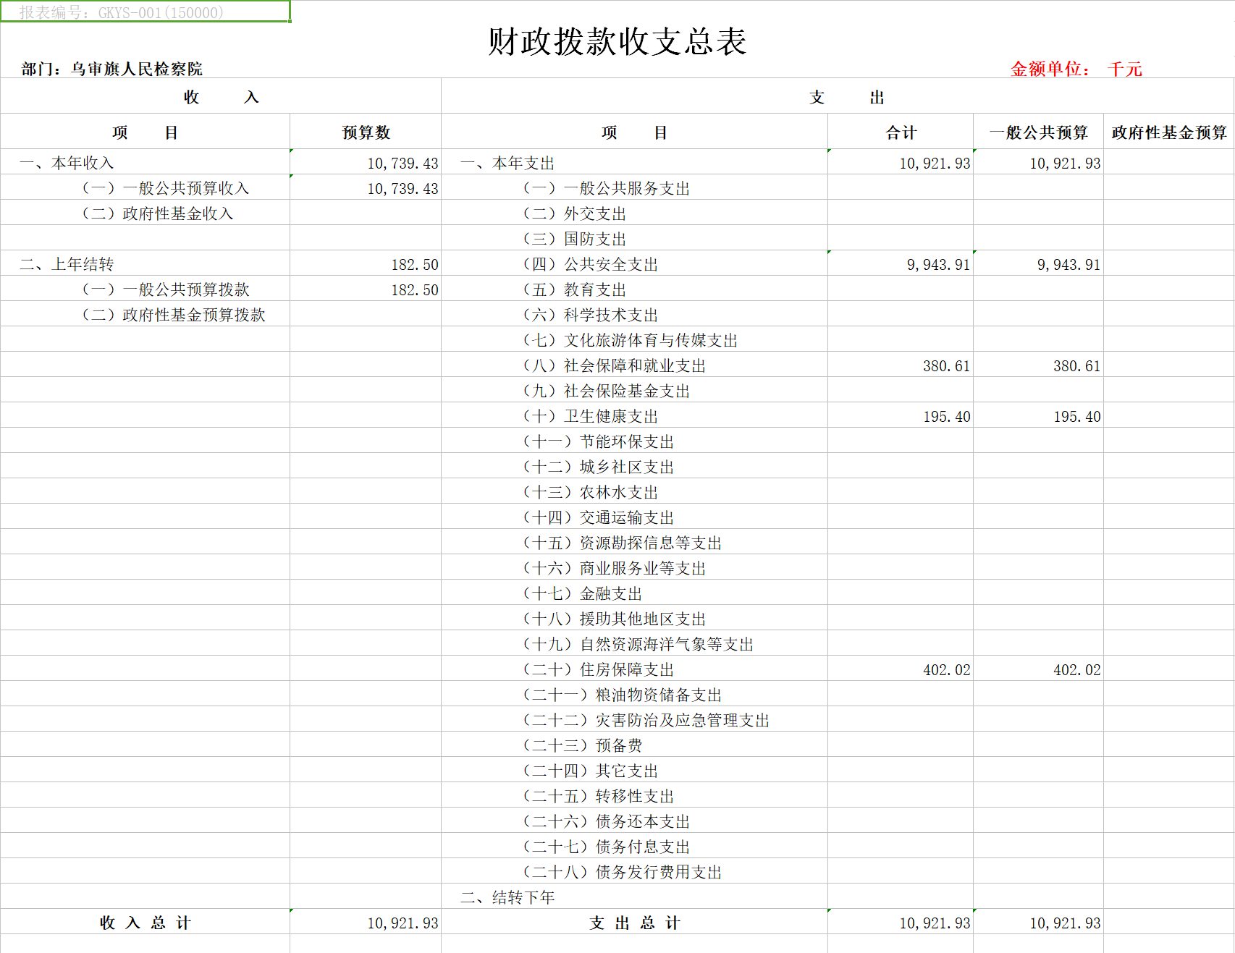Click the 预算数 column header
Viewport: 1235px width, 953px height.
(x=366, y=132)
